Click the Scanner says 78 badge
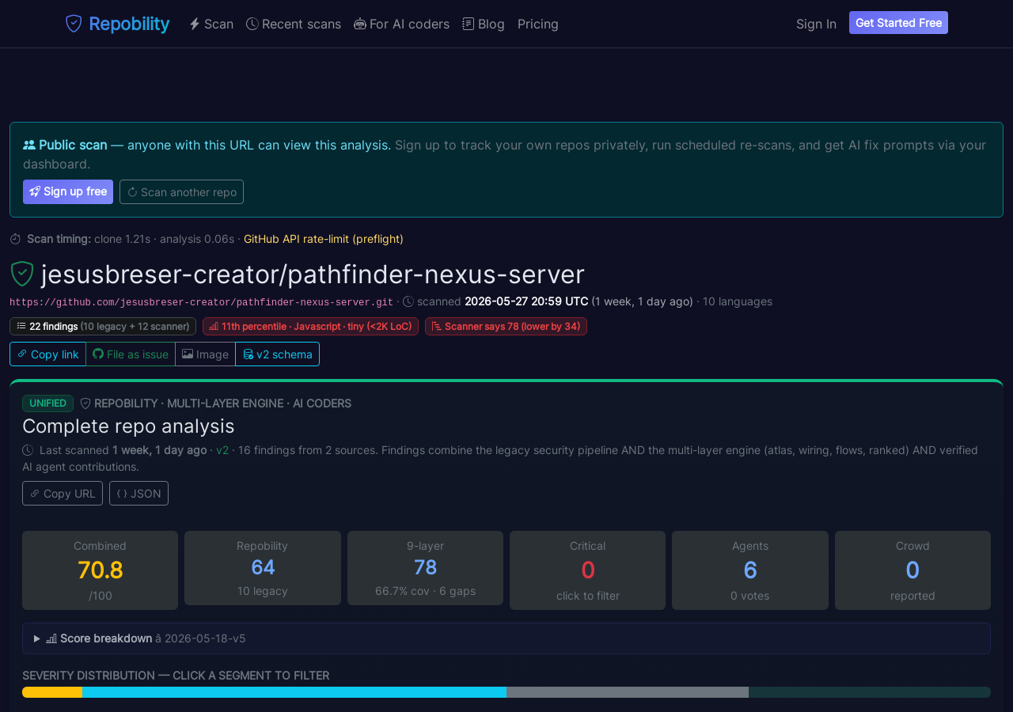 506,326
